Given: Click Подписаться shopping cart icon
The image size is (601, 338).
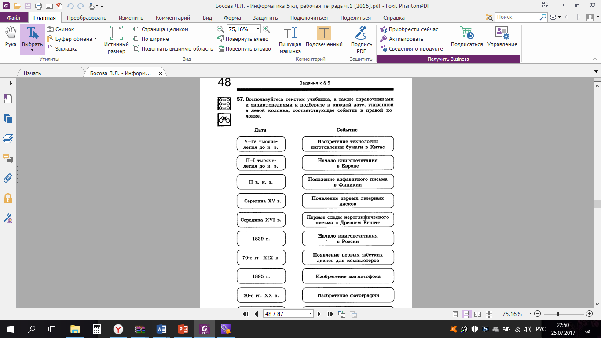Looking at the screenshot, I should [467, 37].
